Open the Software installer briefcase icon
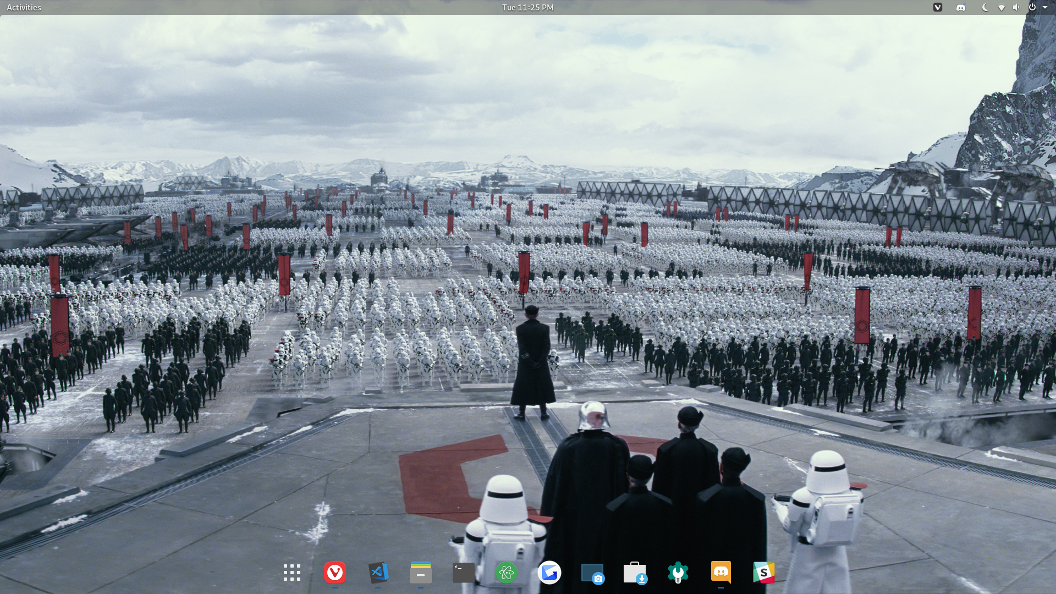Viewport: 1056px width, 594px height. click(x=635, y=573)
